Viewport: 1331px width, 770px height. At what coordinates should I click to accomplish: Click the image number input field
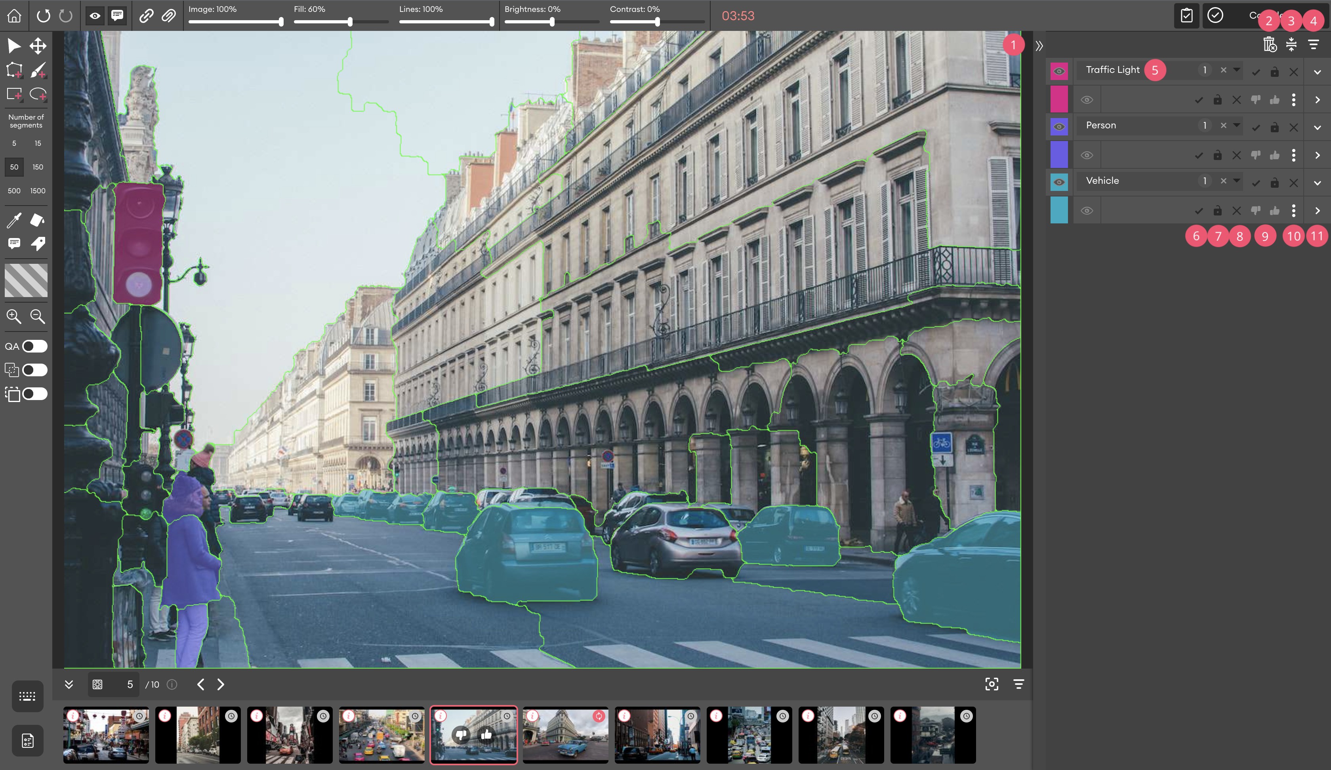coord(114,684)
